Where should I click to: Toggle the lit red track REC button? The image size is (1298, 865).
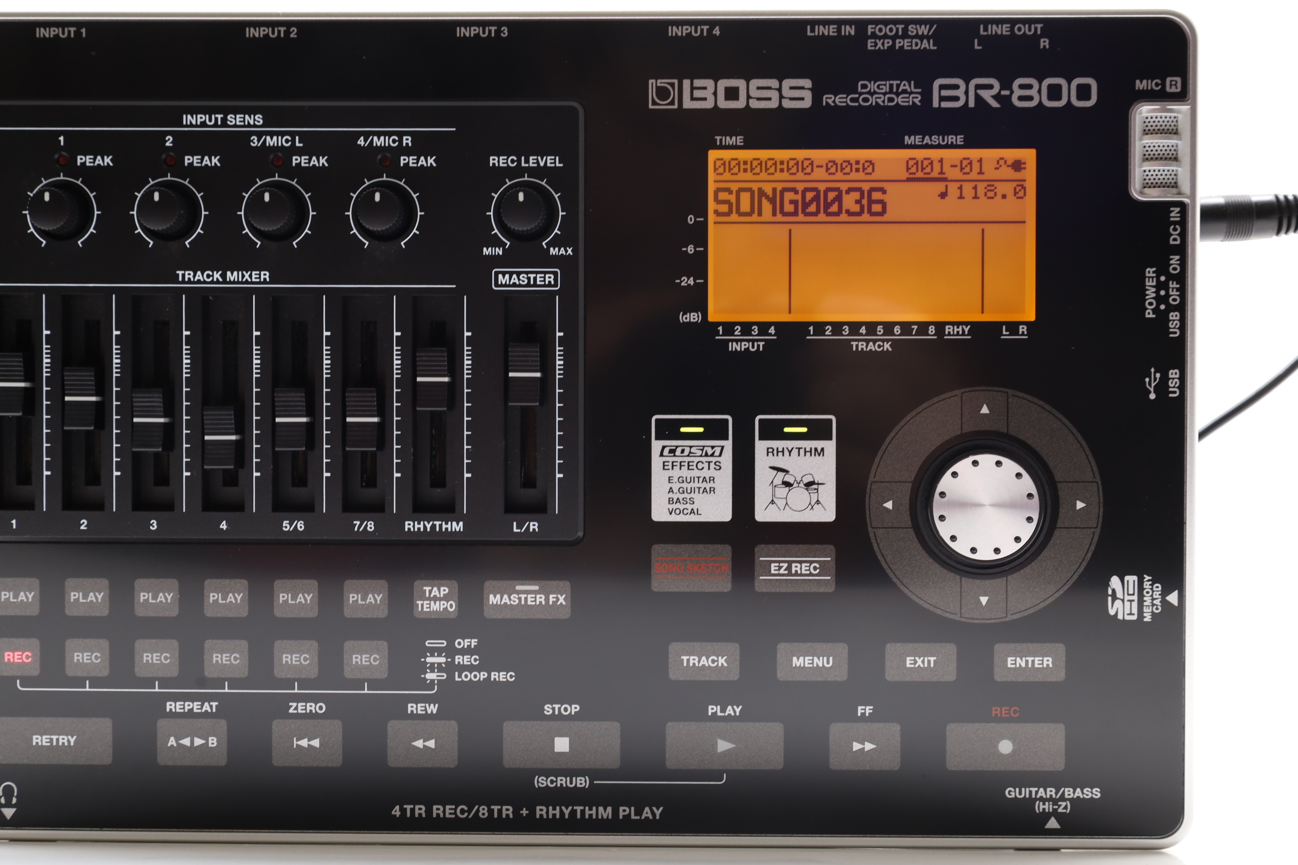point(18,657)
